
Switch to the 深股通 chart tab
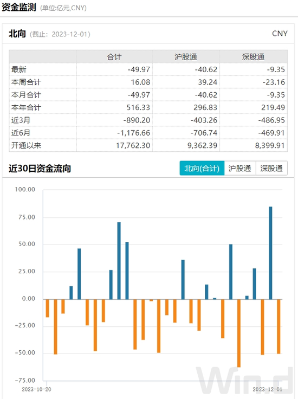pos(271,168)
